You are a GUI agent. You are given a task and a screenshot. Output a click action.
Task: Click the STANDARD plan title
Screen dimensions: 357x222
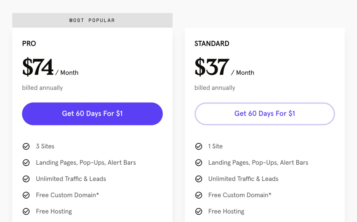pyautogui.click(x=212, y=43)
